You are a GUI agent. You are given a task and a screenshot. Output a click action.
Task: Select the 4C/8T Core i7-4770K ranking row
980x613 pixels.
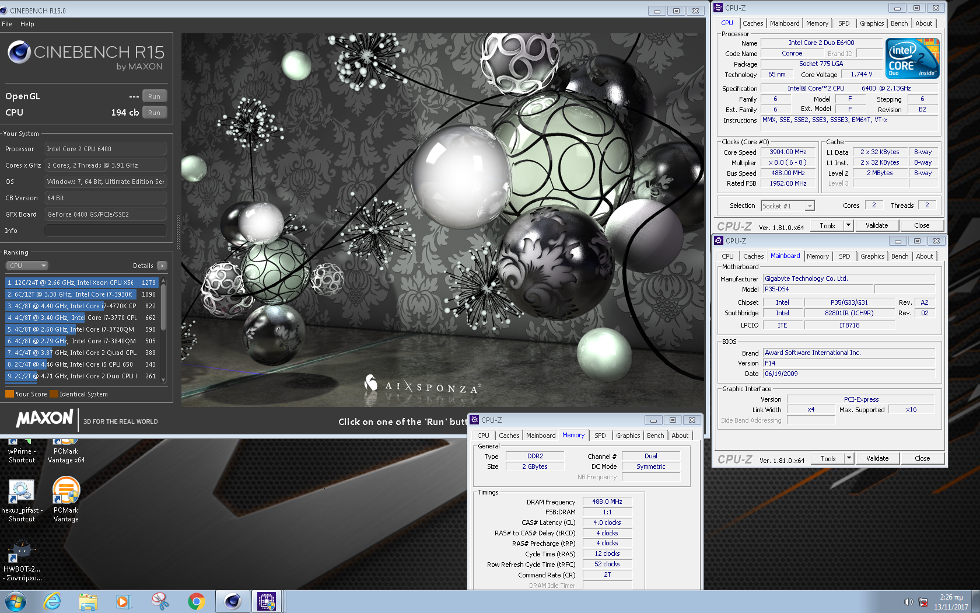82,306
